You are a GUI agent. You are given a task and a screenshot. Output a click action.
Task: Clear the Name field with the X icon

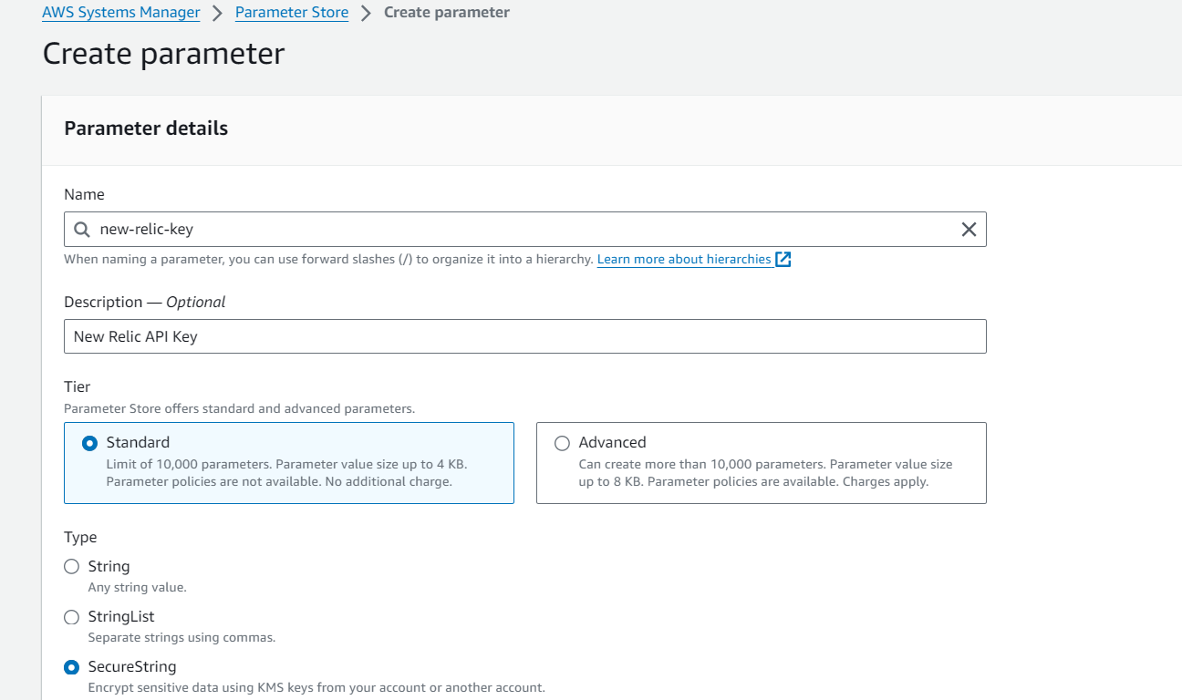point(969,230)
